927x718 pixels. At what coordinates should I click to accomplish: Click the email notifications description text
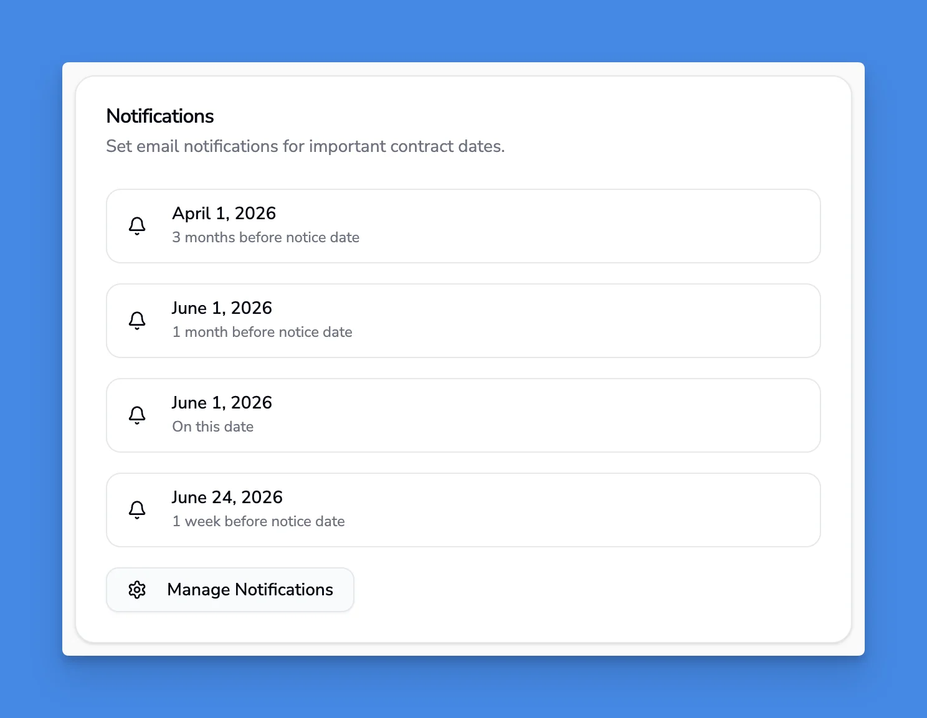point(305,146)
